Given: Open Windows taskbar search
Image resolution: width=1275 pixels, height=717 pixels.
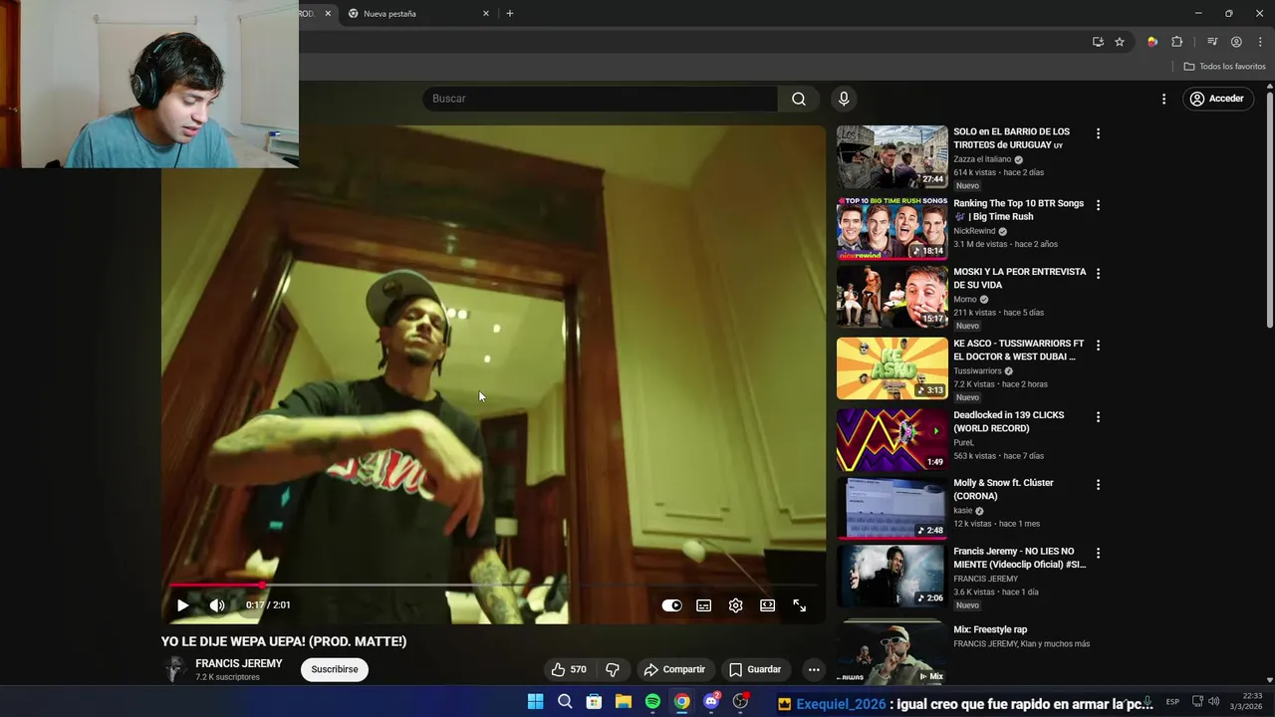Looking at the screenshot, I should [x=565, y=702].
